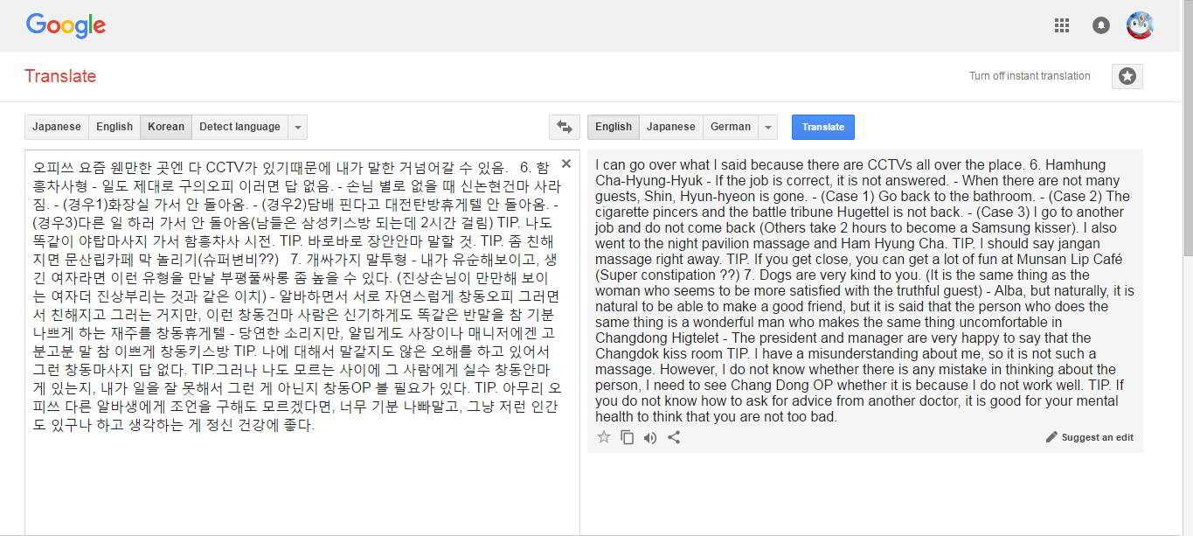The width and height of the screenshot is (1193, 536).
Task: Choose Detect language option
Action: pyautogui.click(x=239, y=127)
